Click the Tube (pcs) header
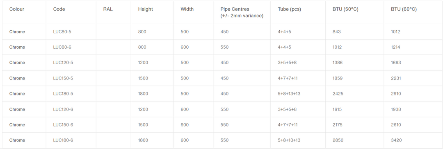The image size is (443, 149). [289, 9]
